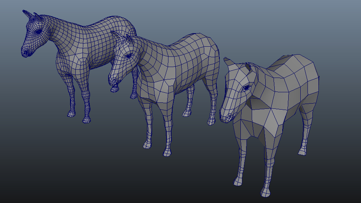Click the muzzle of the middle horse
361x203 pixels.
pos(113,81)
